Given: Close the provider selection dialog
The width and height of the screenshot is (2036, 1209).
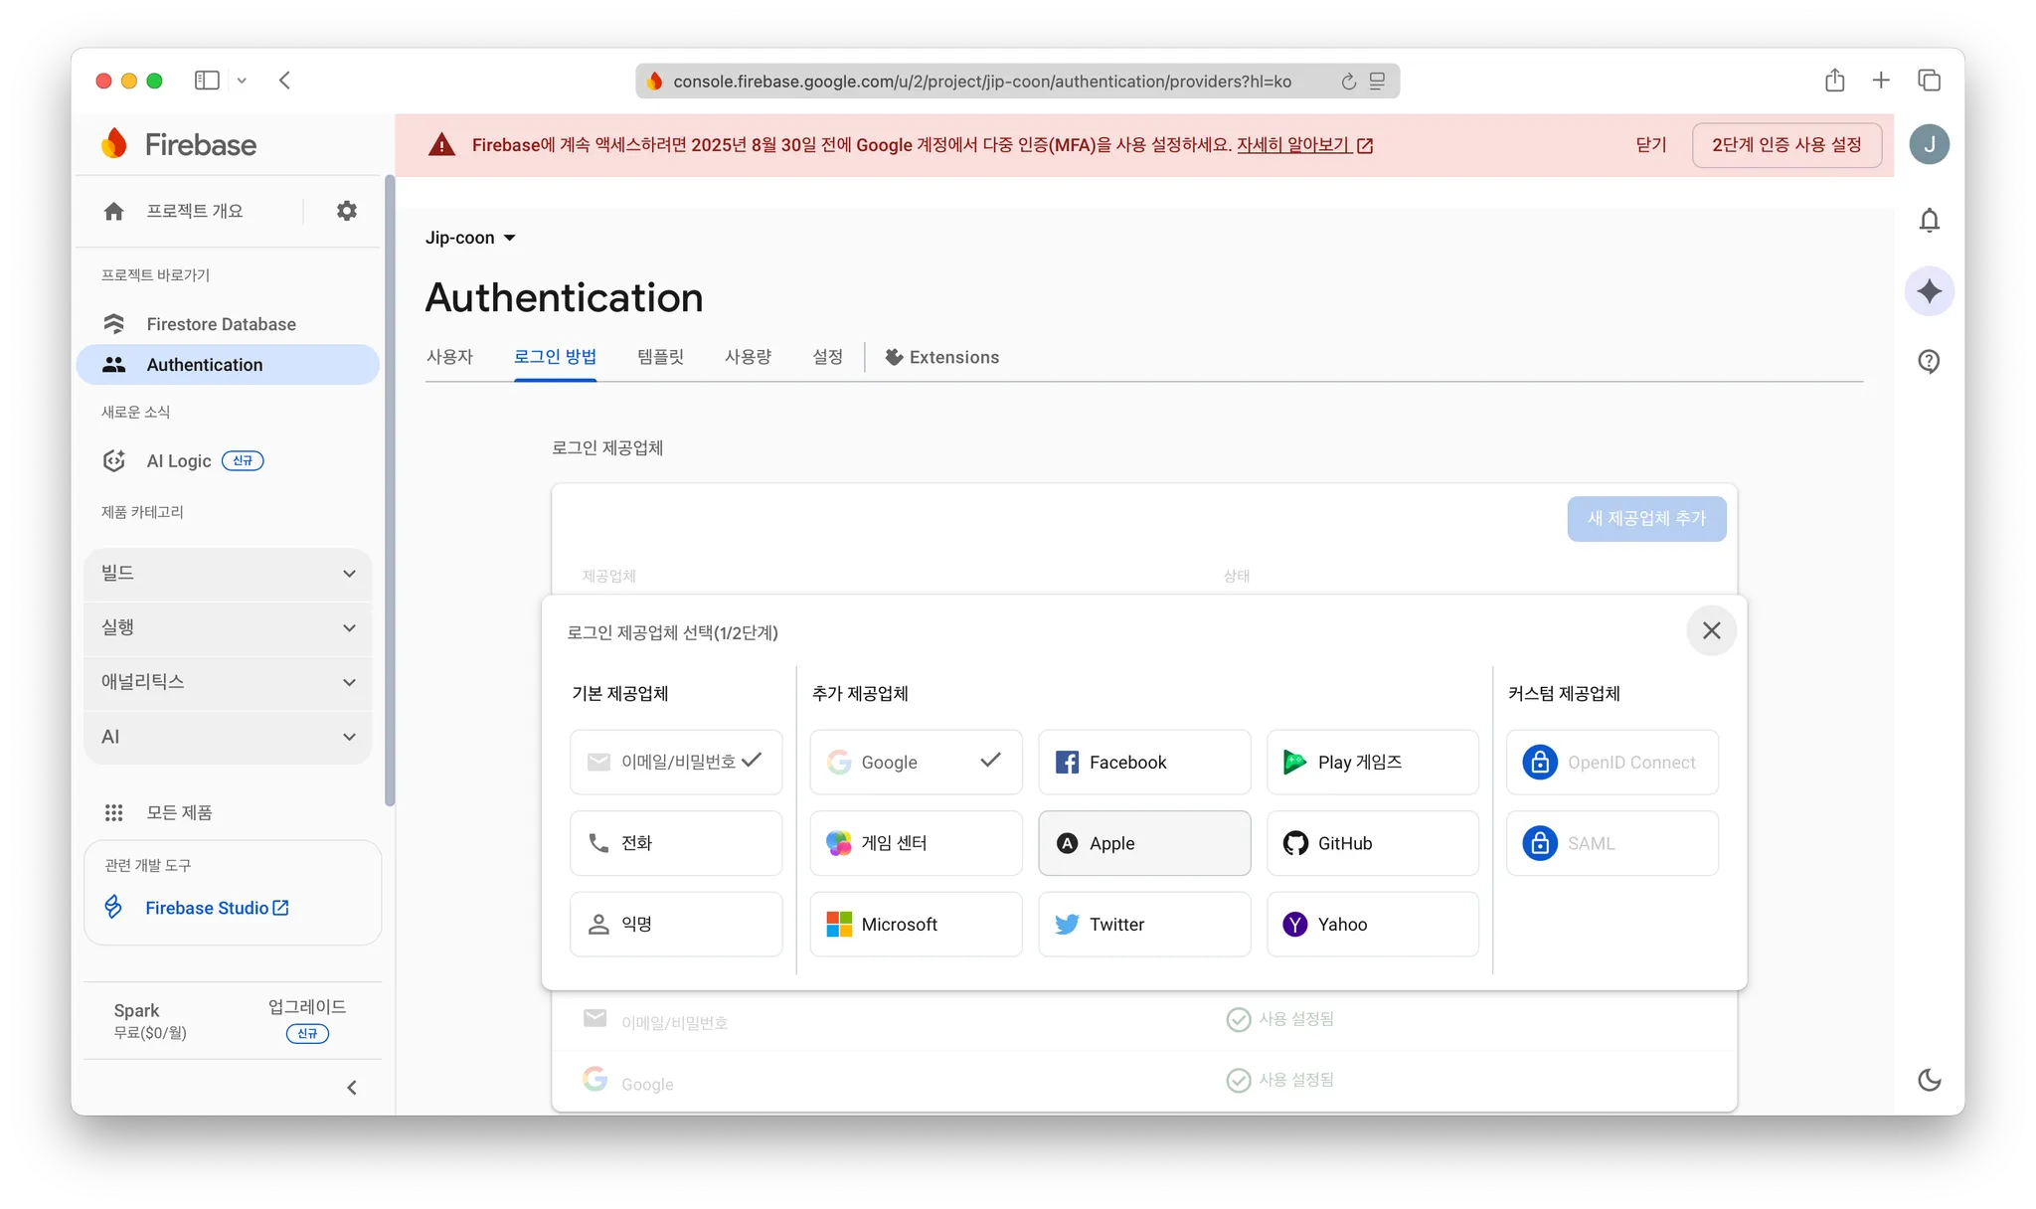Looking at the screenshot, I should [1711, 630].
